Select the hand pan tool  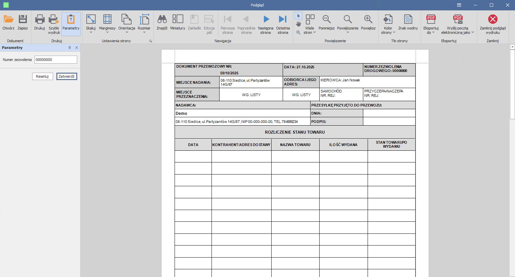(x=298, y=24)
